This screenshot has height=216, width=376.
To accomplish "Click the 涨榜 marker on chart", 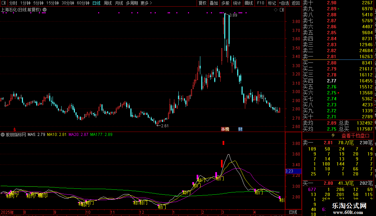I will (x=225, y=129).
